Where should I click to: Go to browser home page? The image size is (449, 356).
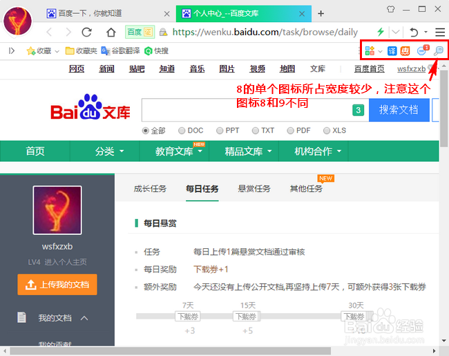(111, 32)
